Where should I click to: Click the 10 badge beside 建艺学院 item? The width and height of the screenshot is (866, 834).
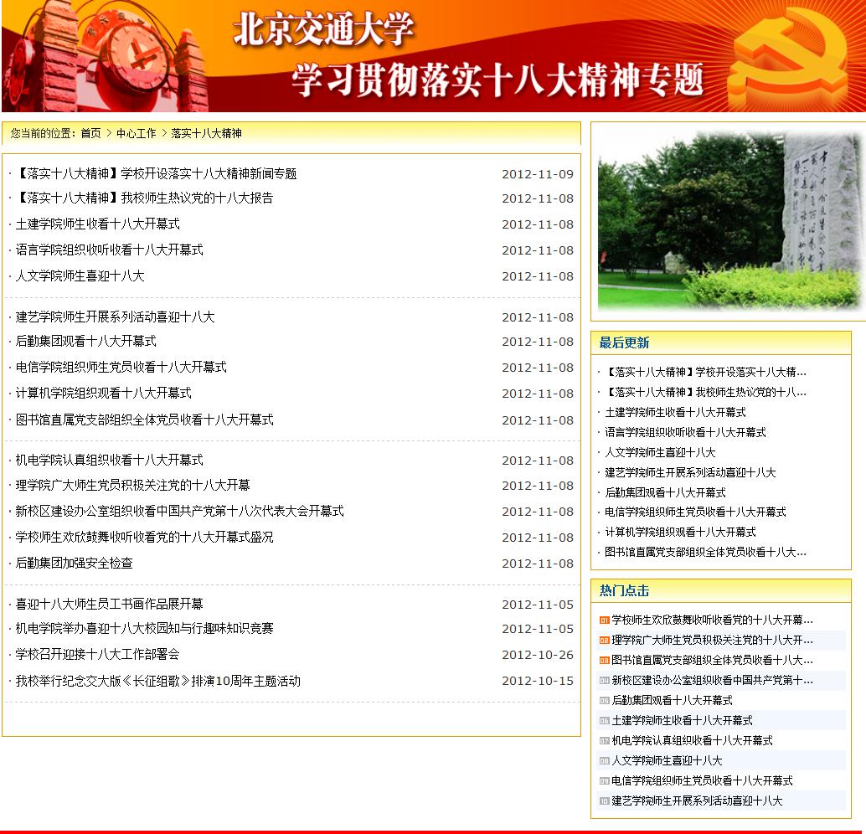(602, 801)
